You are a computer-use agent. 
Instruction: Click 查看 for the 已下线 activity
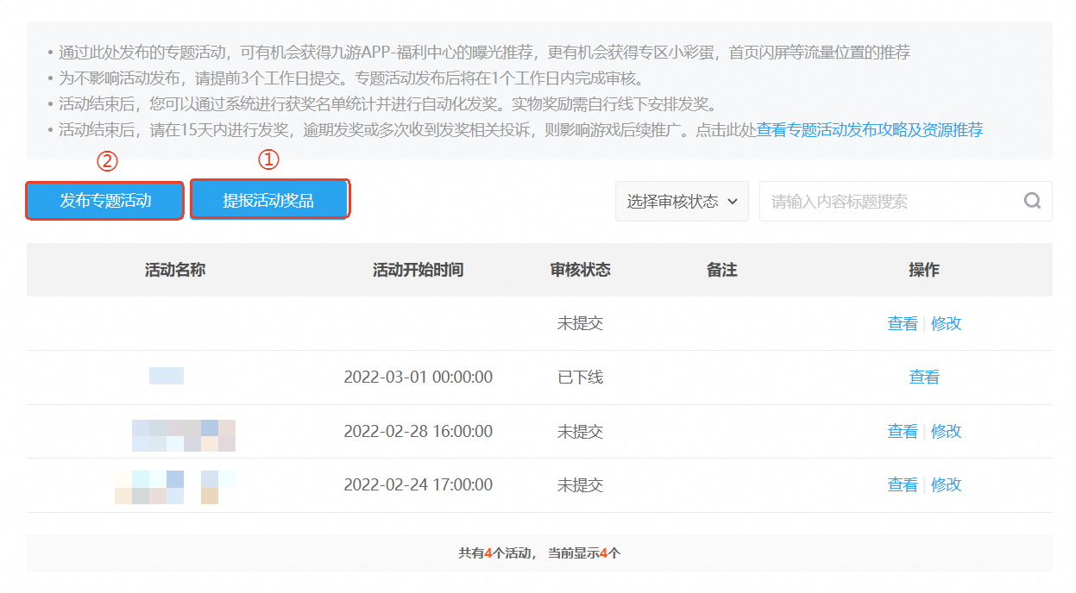coord(923,378)
